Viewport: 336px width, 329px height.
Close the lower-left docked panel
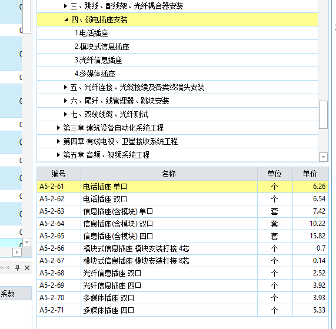click(x=27, y=268)
